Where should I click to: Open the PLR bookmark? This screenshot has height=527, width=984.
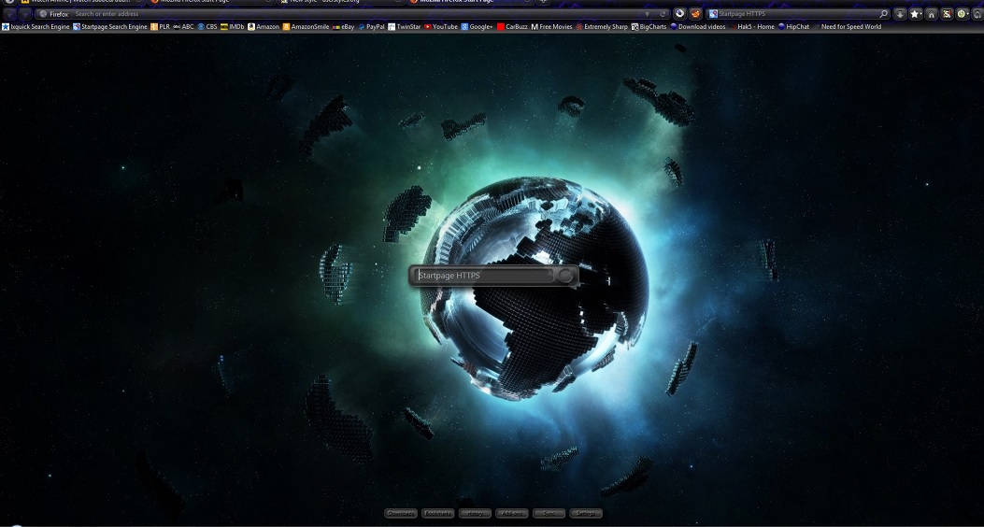point(160,27)
